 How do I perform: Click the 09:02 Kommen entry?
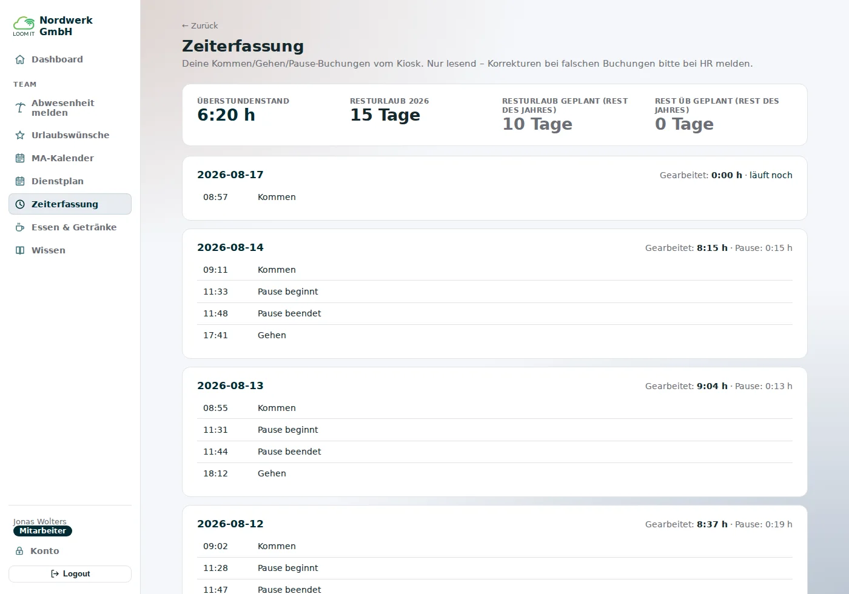click(495, 546)
